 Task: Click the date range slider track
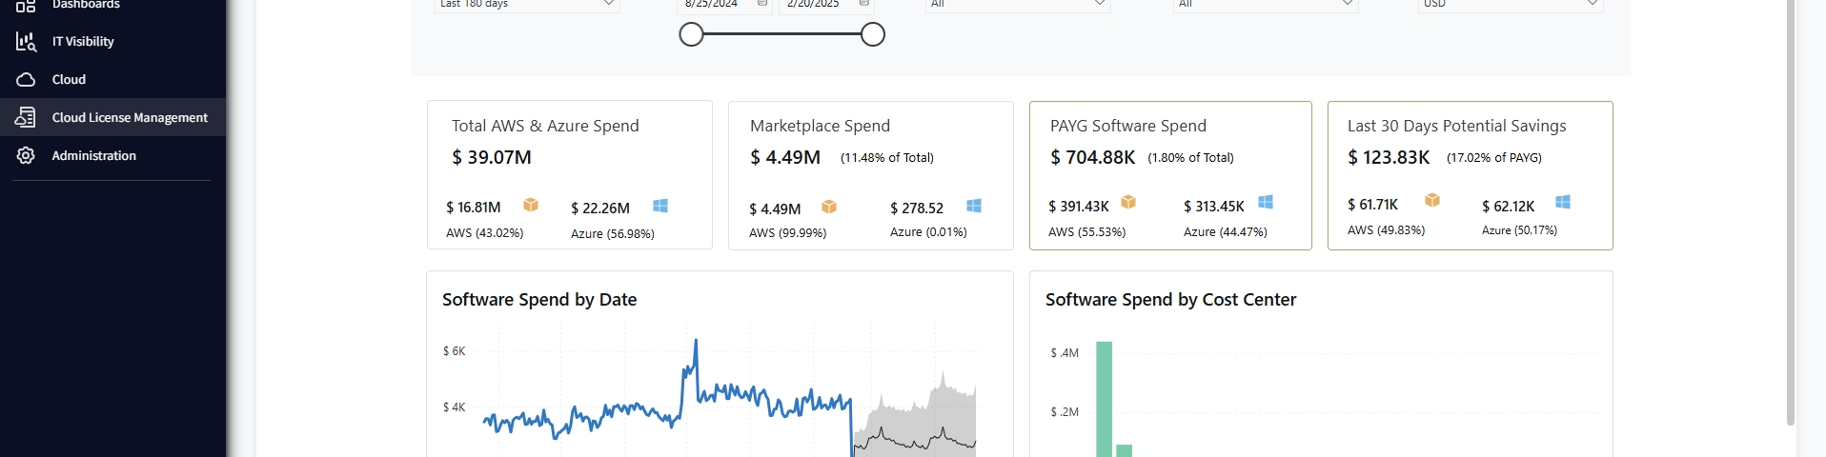tap(781, 35)
